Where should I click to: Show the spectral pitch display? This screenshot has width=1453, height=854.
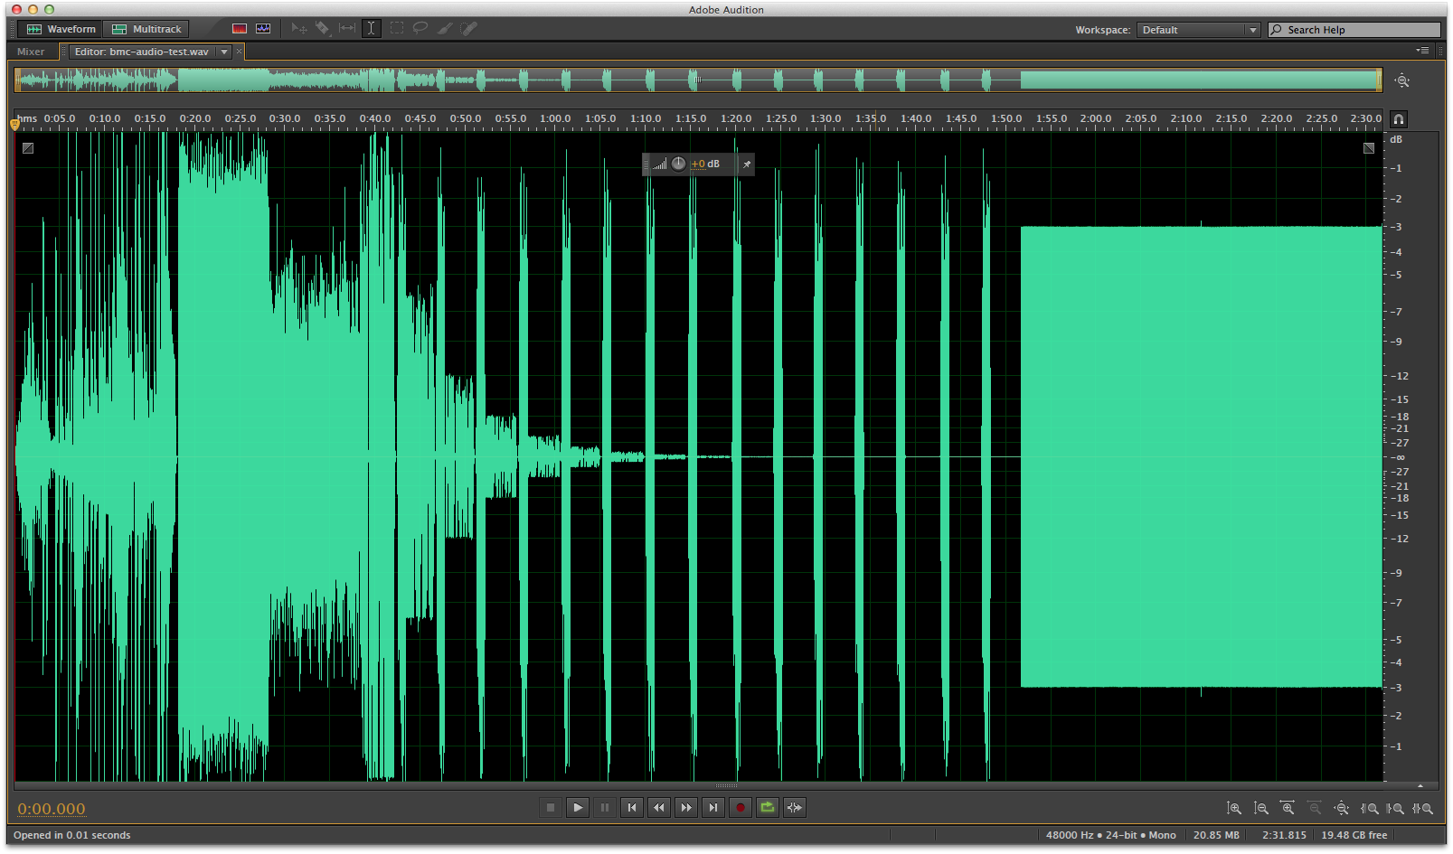tap(263, 29)
